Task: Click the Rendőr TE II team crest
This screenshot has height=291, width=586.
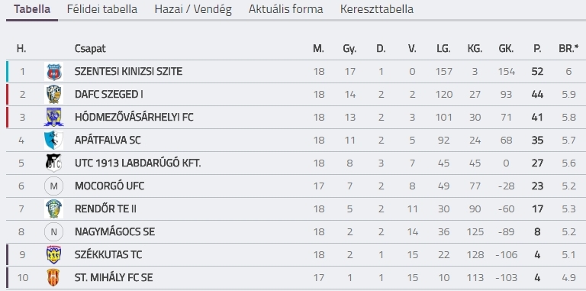Action: pyautogui.click(x=53, y=209)
